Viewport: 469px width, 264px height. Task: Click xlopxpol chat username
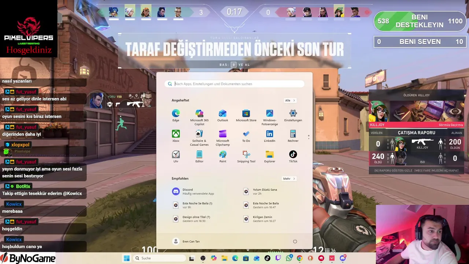coord(20,145)
